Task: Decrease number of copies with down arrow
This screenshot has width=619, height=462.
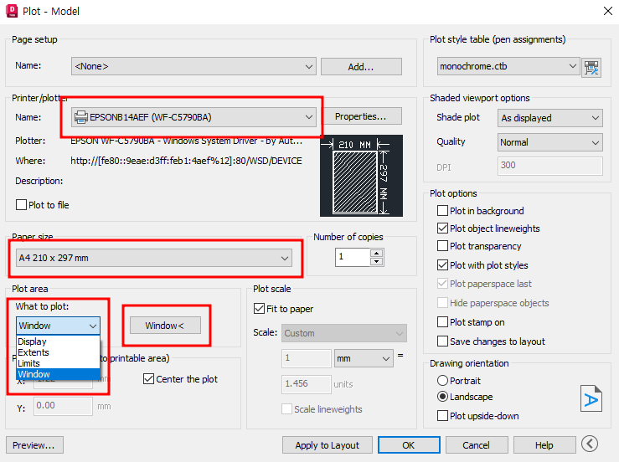Action: point(377,262)
